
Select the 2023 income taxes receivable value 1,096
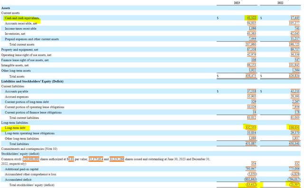coord(252,29)
